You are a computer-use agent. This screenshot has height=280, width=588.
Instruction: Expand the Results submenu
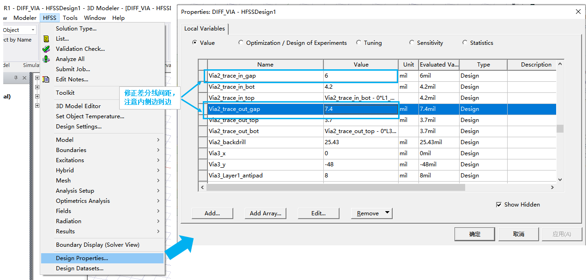pos(158,231)
